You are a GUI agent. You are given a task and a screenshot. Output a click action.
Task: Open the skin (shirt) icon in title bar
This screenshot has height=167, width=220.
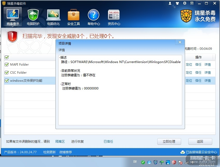click(177, 3)
